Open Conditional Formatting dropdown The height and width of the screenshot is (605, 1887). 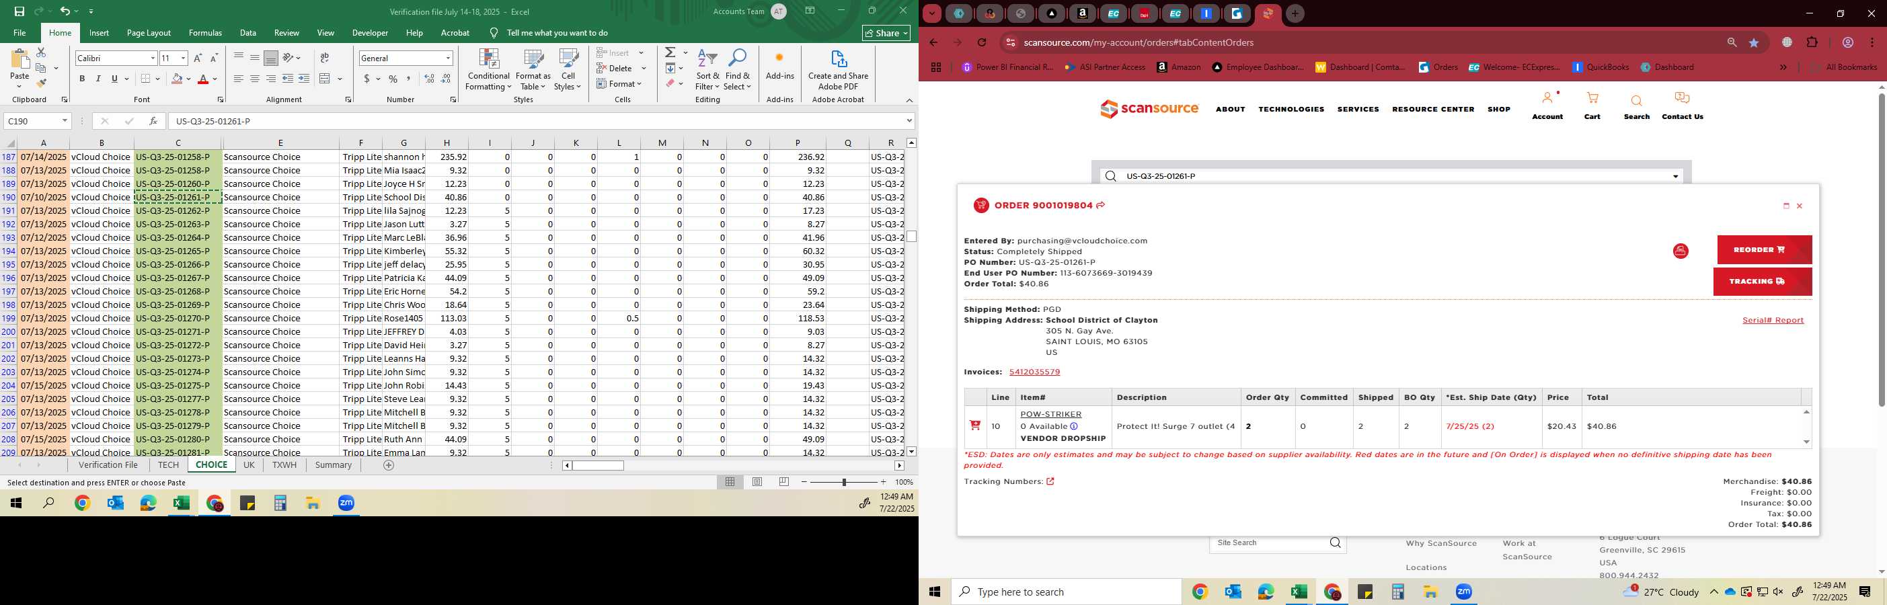click(x=489, y=70)
